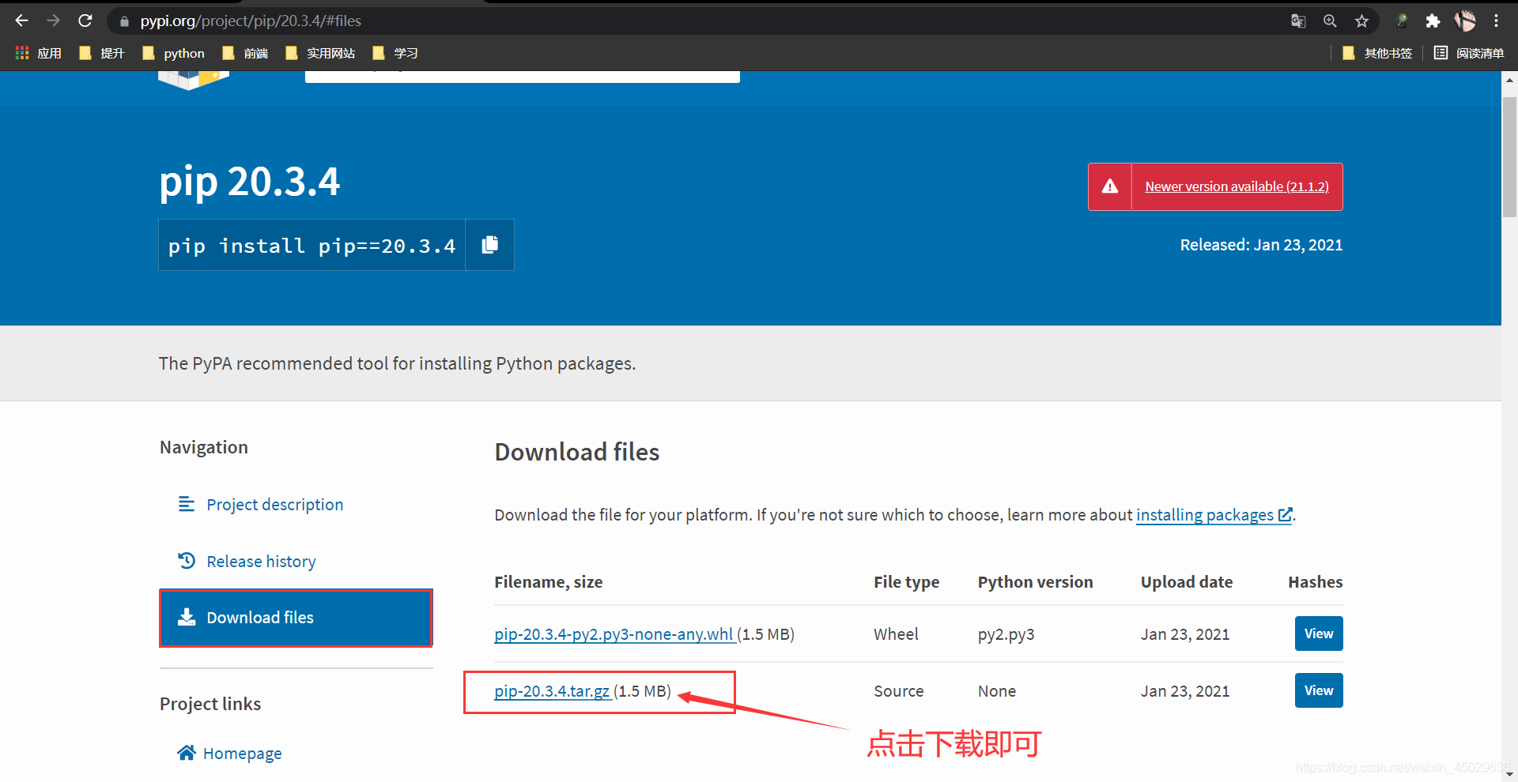
Task: Click the browser forward arrow
Action: 53,21
